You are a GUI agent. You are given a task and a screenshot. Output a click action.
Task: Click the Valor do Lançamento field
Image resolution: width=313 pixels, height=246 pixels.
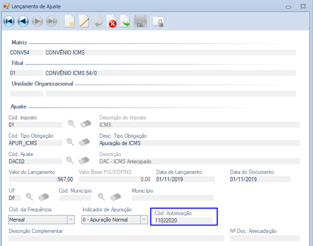click(41, 179)
